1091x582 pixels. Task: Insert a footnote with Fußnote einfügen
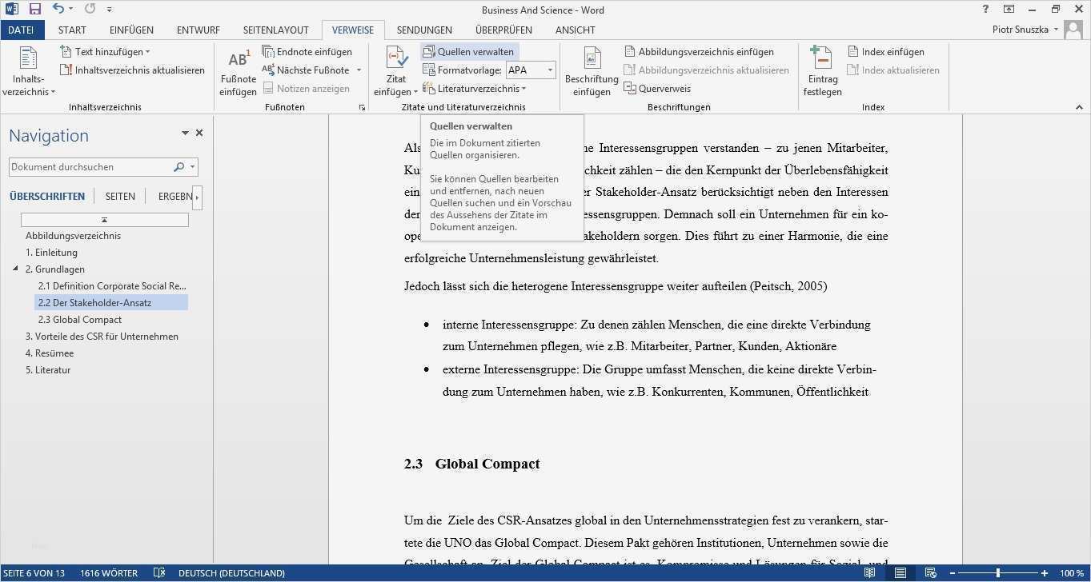click(237, 71)
